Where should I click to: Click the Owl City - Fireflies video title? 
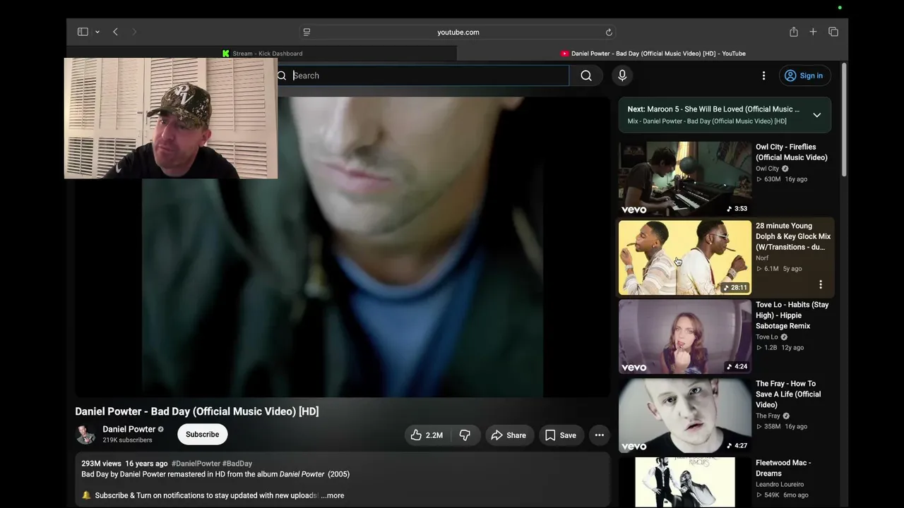[792, 152]
